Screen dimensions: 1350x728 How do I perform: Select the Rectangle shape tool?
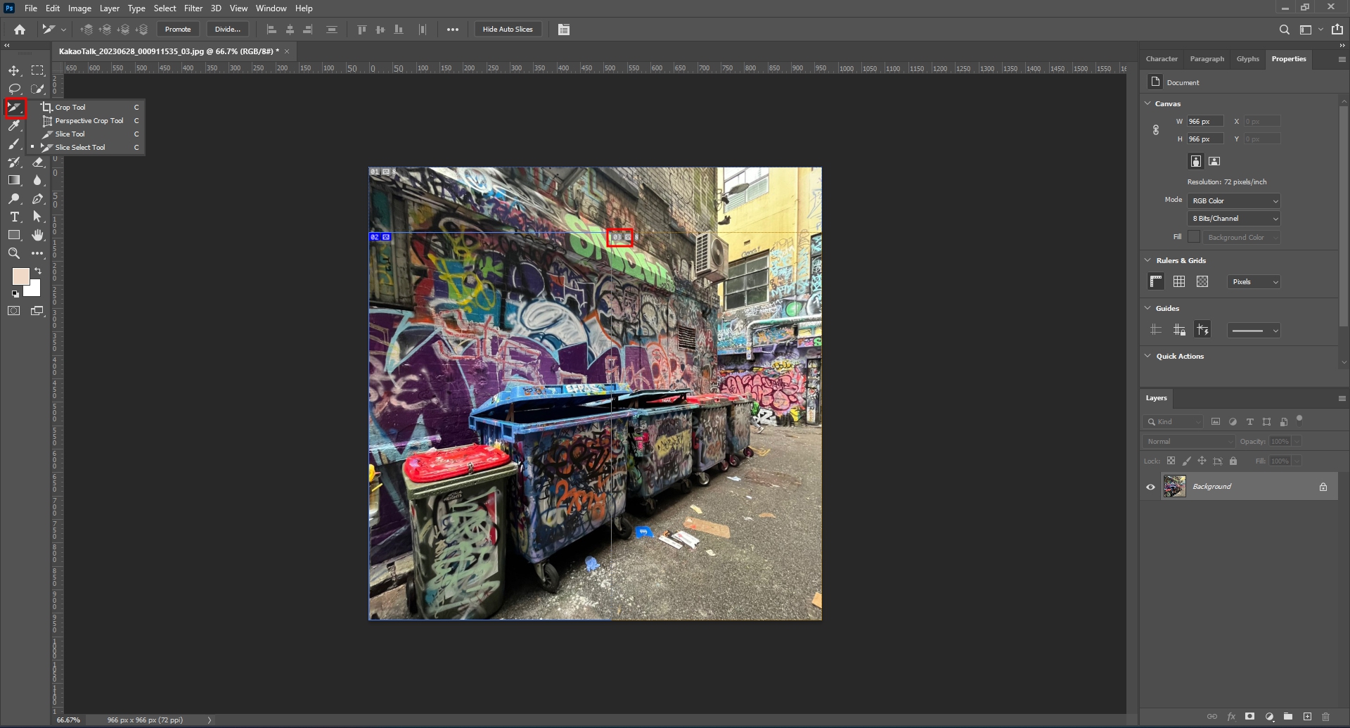click(14, 236)
